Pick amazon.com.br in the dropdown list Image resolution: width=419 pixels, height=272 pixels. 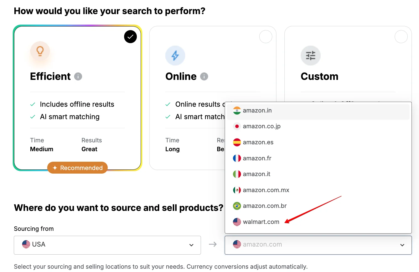coord(318,206)
